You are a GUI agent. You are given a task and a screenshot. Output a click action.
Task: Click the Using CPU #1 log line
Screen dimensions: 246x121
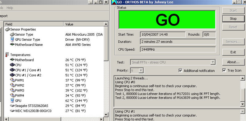pyautogui.click(x=125, y=111)
